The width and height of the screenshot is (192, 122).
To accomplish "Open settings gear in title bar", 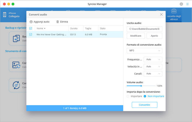I will pyautogui.click(x=181, y=4).
